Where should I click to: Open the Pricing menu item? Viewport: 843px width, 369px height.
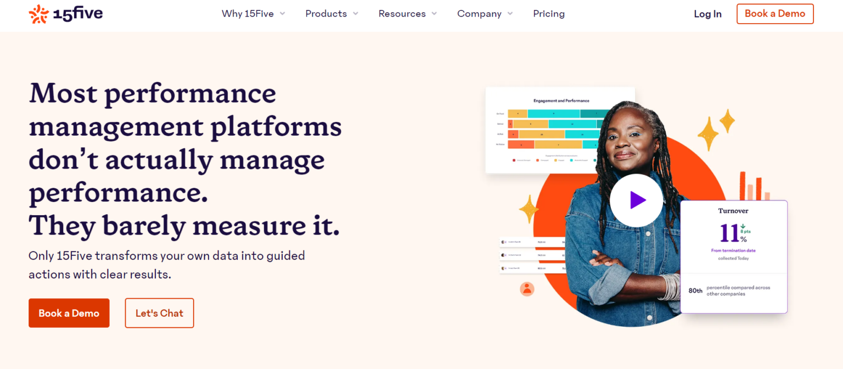549,14
